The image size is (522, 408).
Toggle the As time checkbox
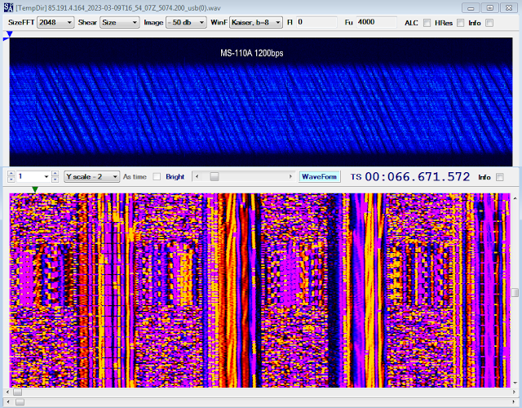[x=157, y=177]
